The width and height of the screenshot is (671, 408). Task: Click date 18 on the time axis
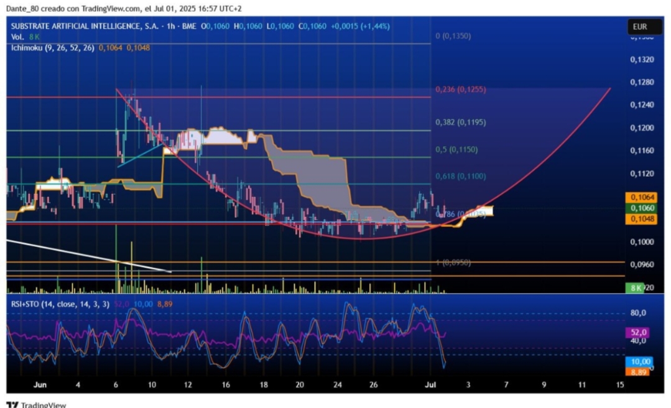coord(264,384)
